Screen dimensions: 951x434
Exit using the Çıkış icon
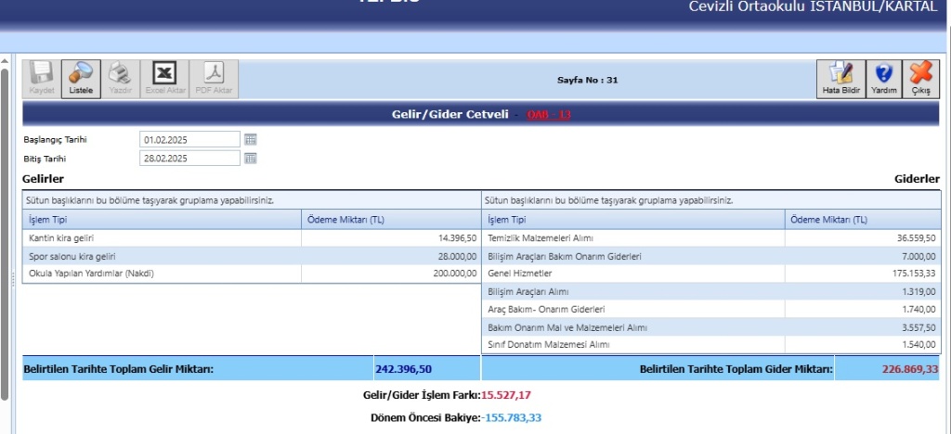[x=920, y=79]
